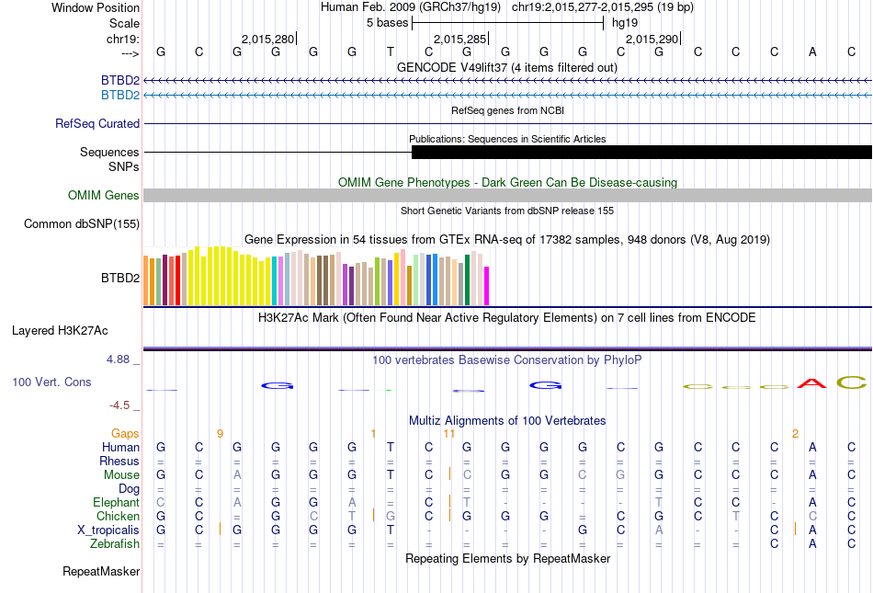Select the Gaps row label
873x593 pixels.
(x=125, y=433)
